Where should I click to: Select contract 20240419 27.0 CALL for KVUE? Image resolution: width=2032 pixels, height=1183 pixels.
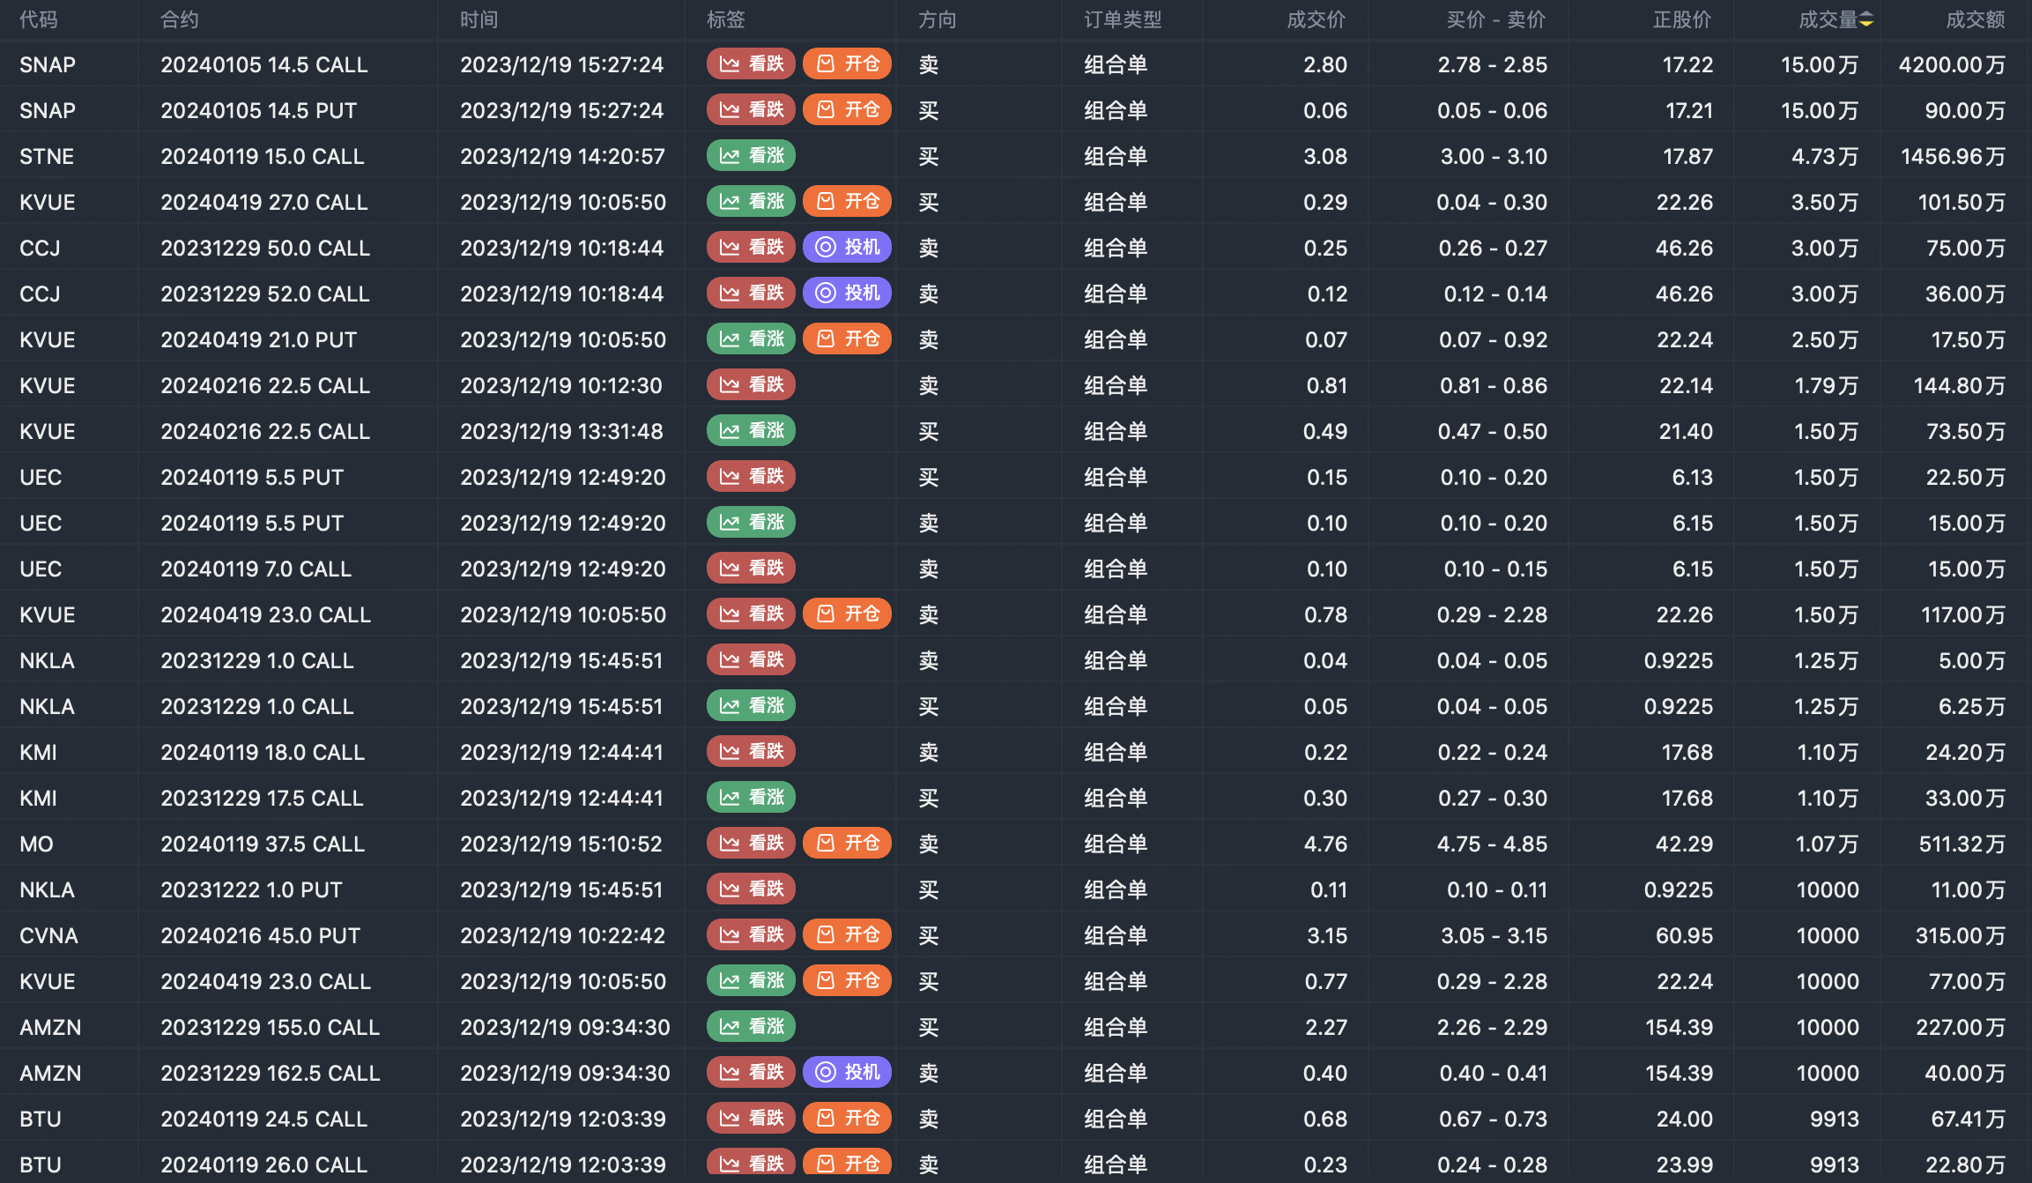263,202
